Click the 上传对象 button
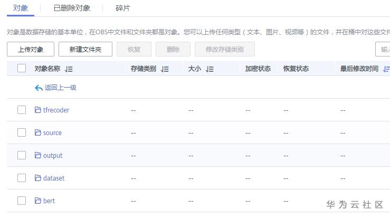This screenshot has width=390, height=218. 31,50
